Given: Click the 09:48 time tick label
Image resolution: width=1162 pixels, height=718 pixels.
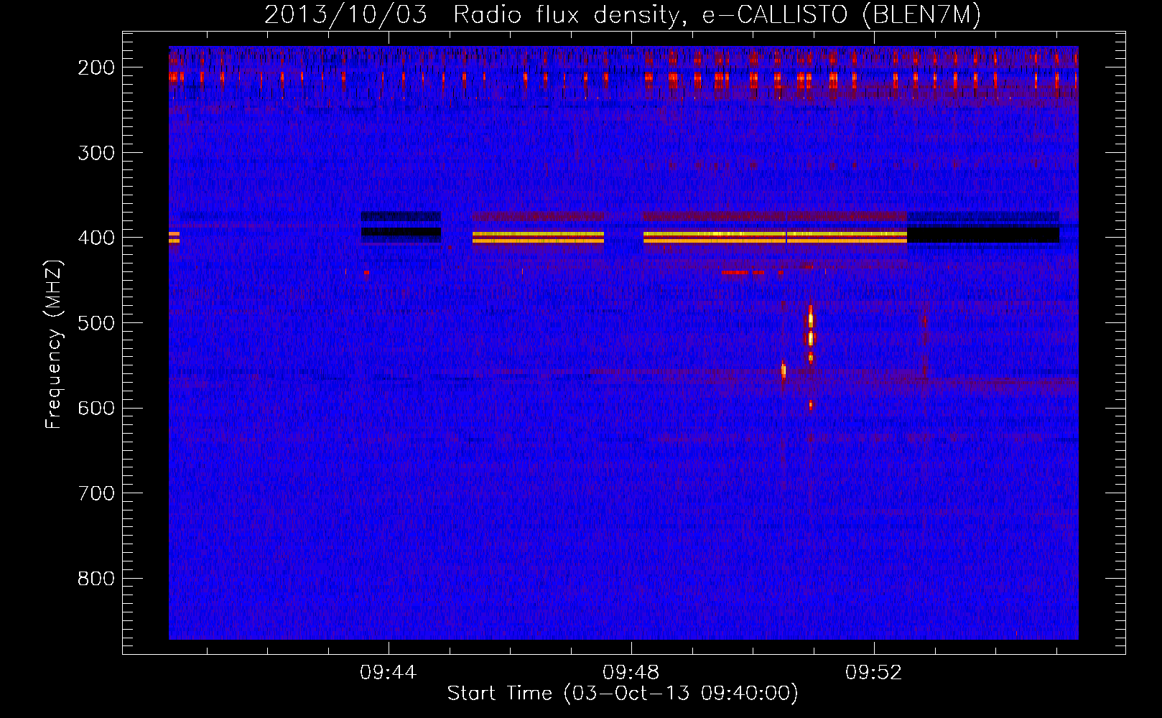Looking at the screenshot, I should (631, 673).
